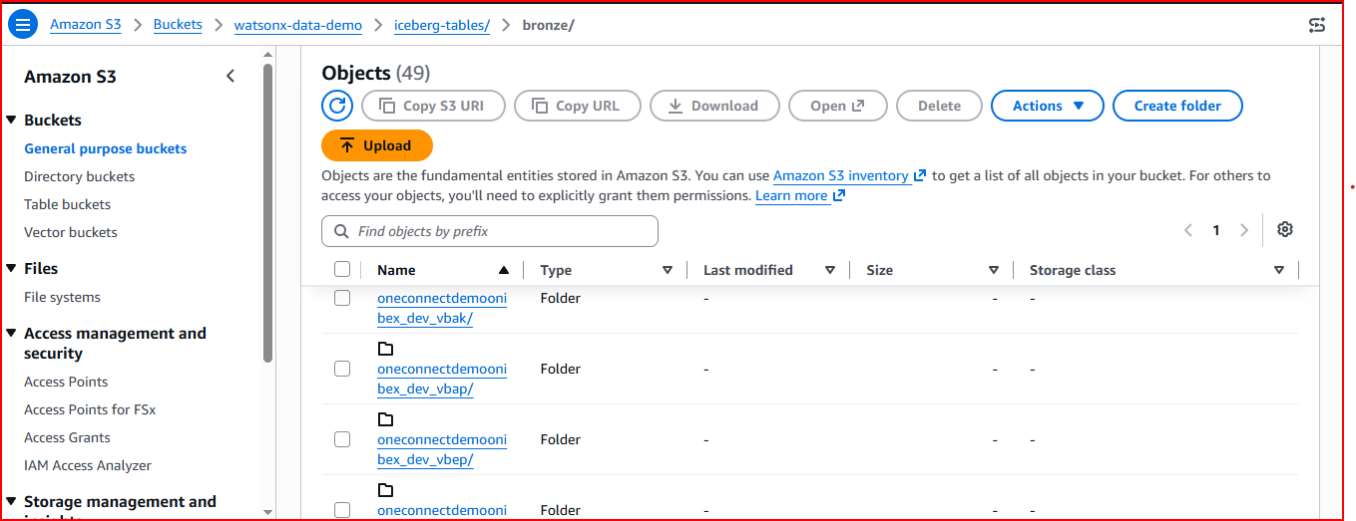Image resolution: width=1356 pixels, height=521 pixels.
Task: Go to iceberg-tables/ breadcrumb
Action: click(442, 24)
